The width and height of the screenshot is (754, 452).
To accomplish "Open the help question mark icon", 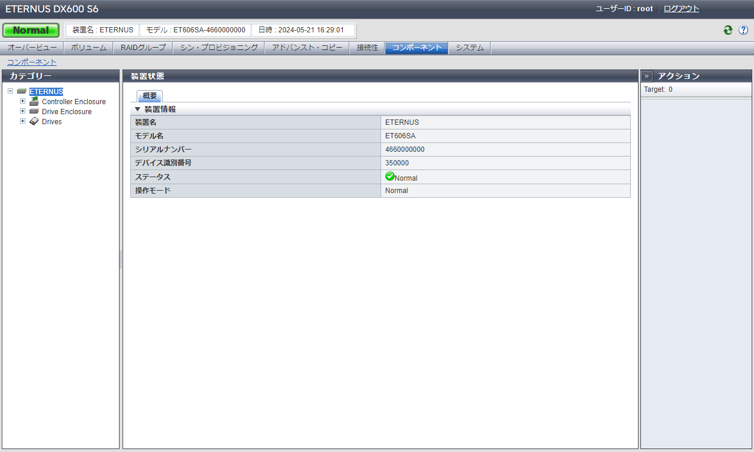I will click(743, 30).
